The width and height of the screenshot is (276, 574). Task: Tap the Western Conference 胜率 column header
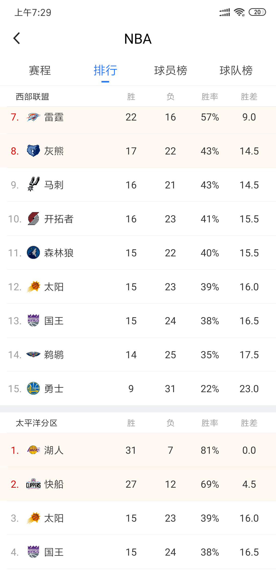point(210,97)
